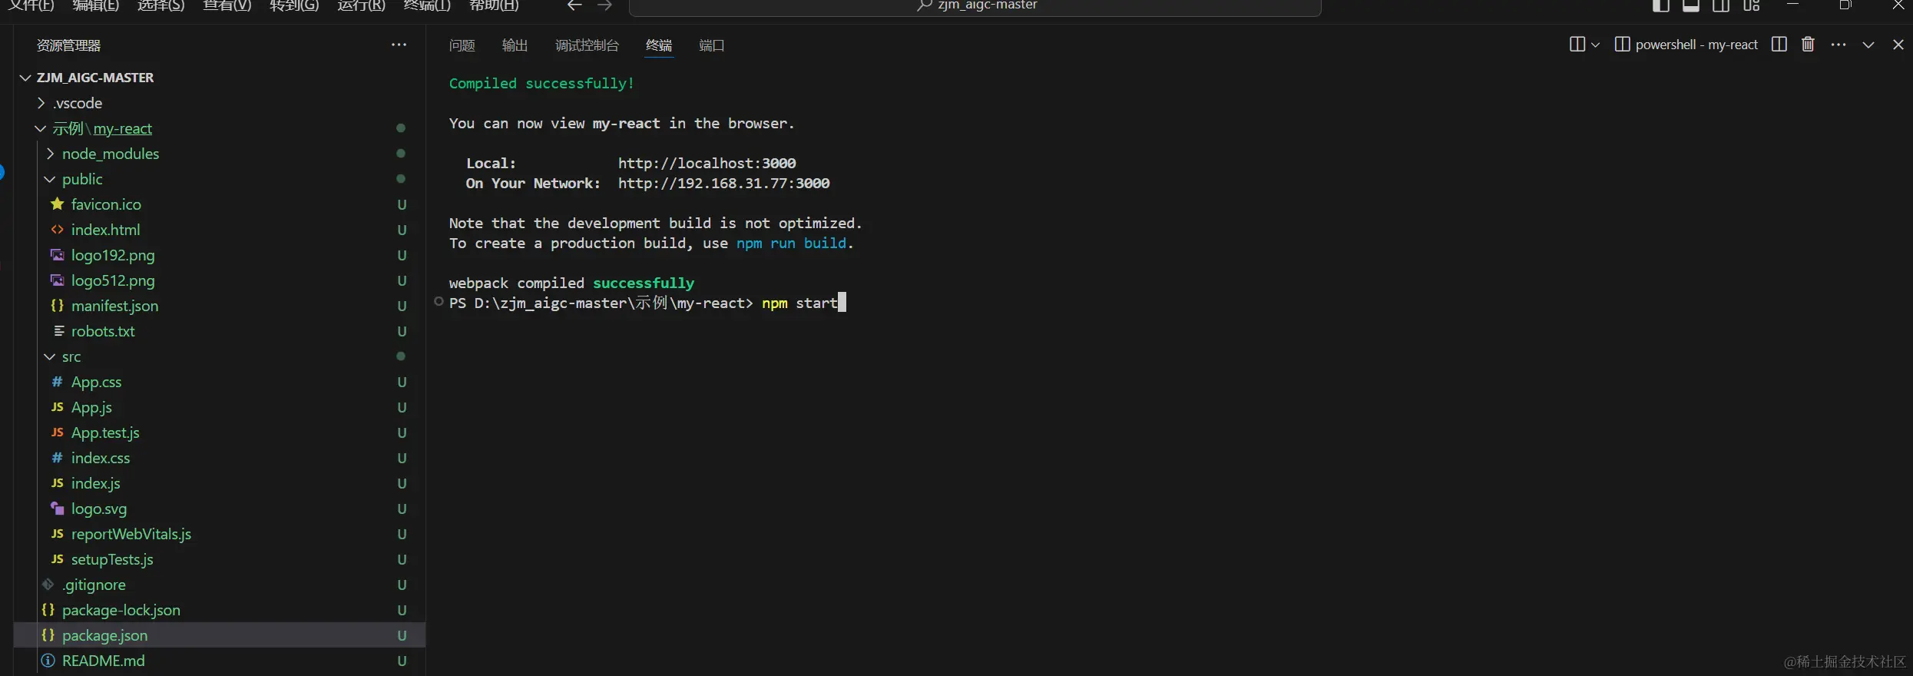Screen dimensions: 1913x676
Task: Kill terminal with the trash can icon
Action: point(1808,45)
